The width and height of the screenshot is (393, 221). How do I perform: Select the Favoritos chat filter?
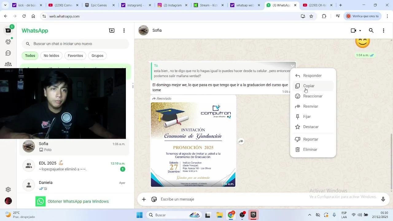[x=75, y=56]
